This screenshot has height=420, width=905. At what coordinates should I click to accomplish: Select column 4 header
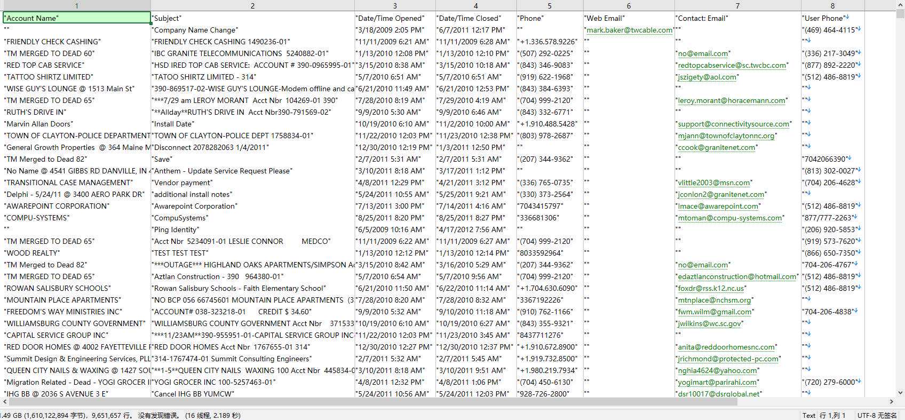point(476,6)
